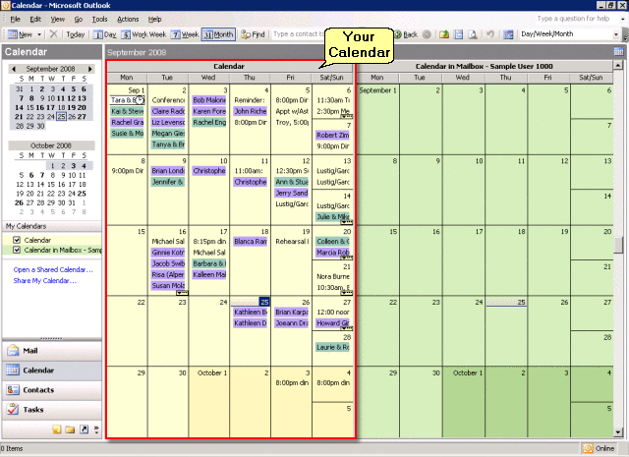Image resolution: width=629 pixels, height=457 pixels.
Task: Open Contacts in the navigation pane
Action: pos(52,390)
